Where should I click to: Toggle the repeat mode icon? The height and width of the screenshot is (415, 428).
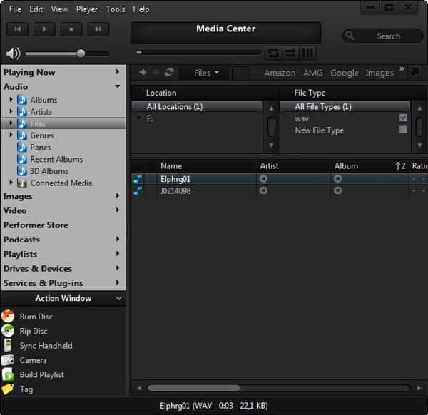tap(273, 53)
